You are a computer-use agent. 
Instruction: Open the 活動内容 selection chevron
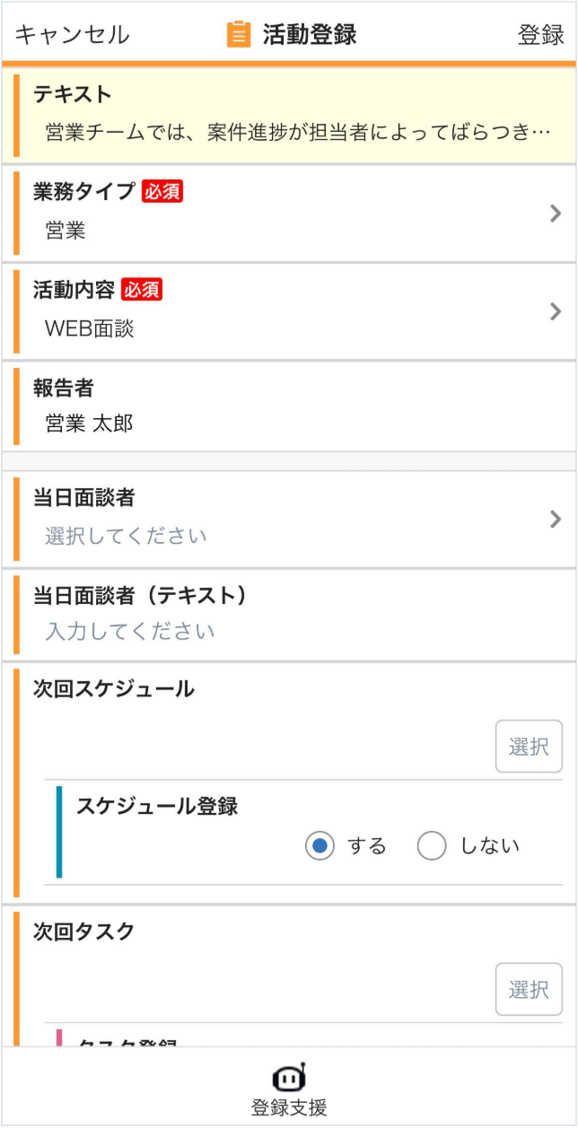(x=556, y=311)
